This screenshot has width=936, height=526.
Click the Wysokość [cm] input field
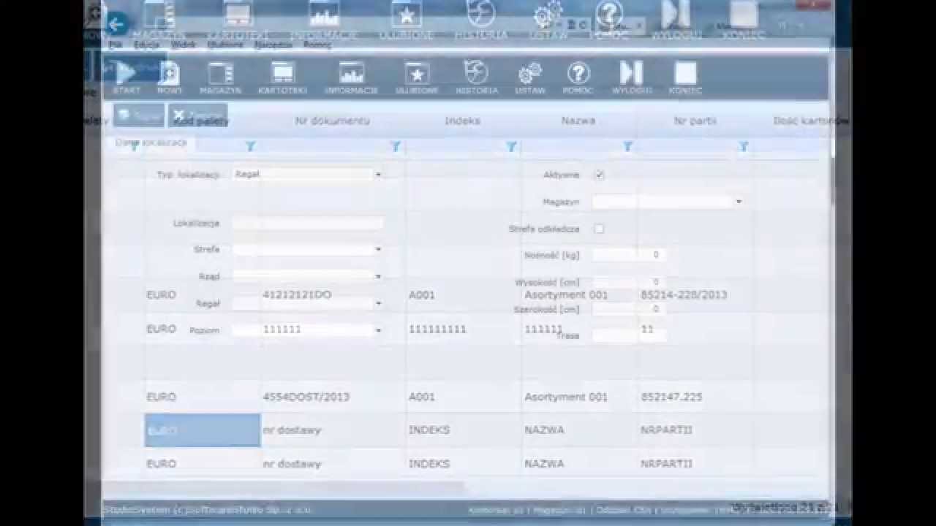pyautogui.click(x=629, y=282)
